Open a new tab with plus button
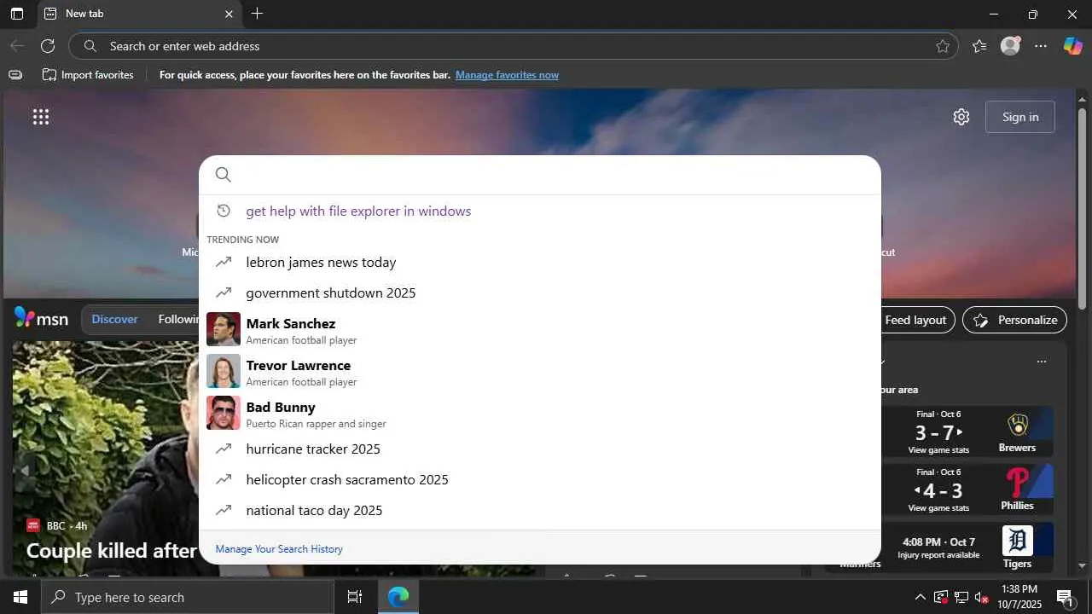 (257, 14)
